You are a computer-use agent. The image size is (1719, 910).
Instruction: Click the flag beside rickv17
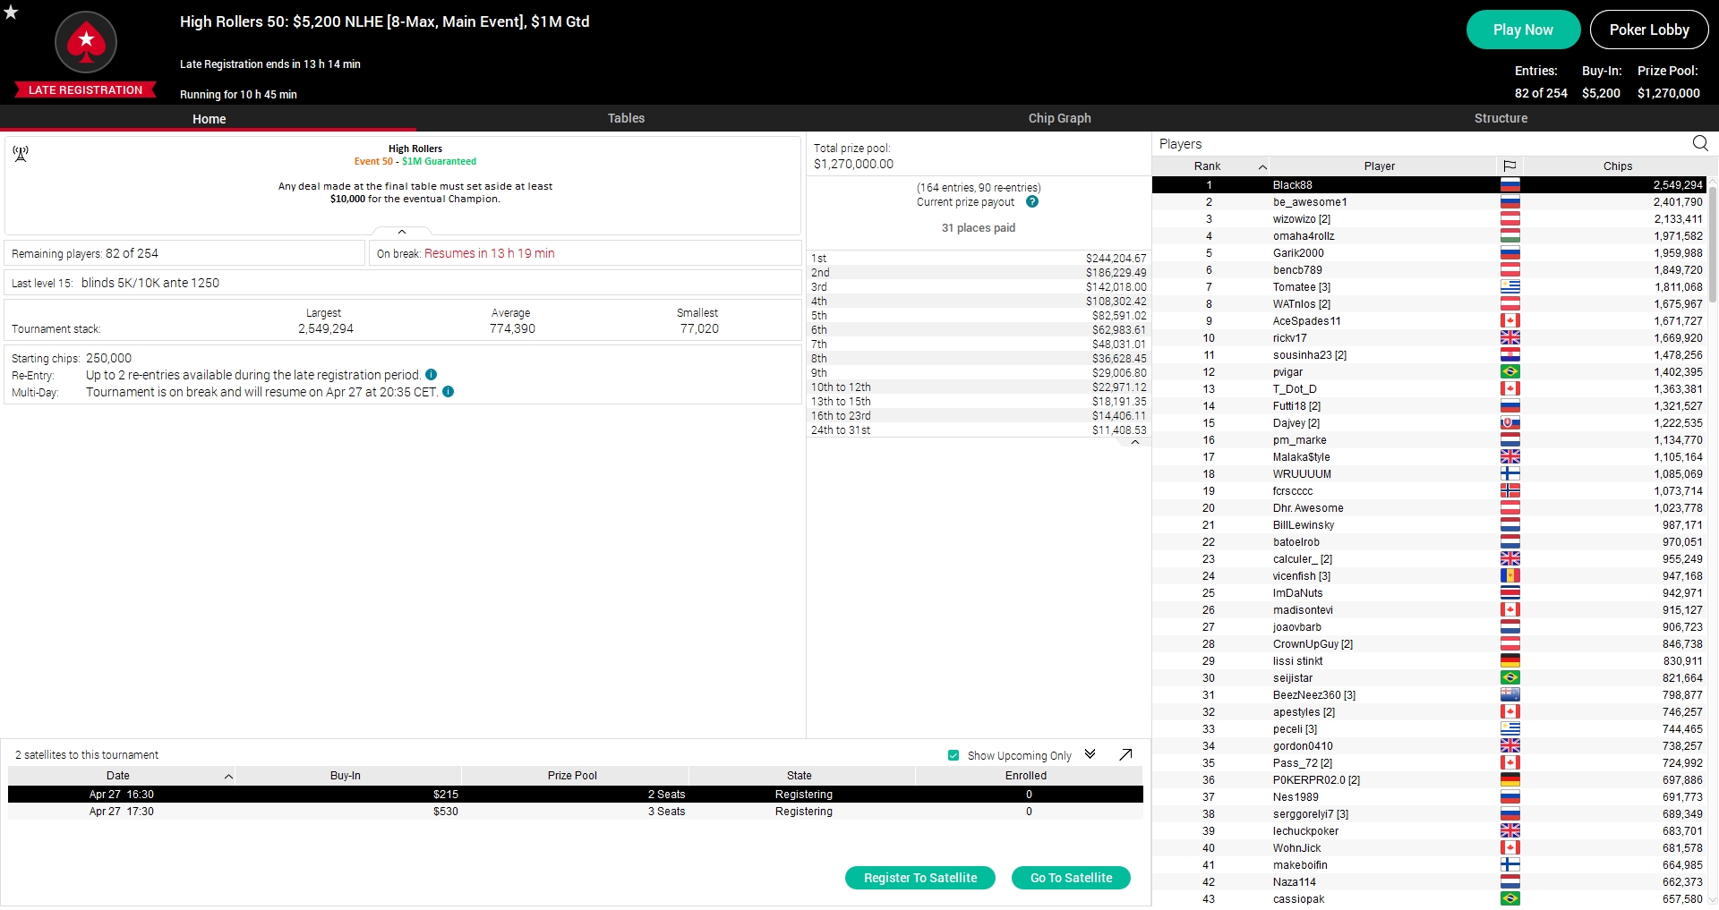click(1510, 338)
